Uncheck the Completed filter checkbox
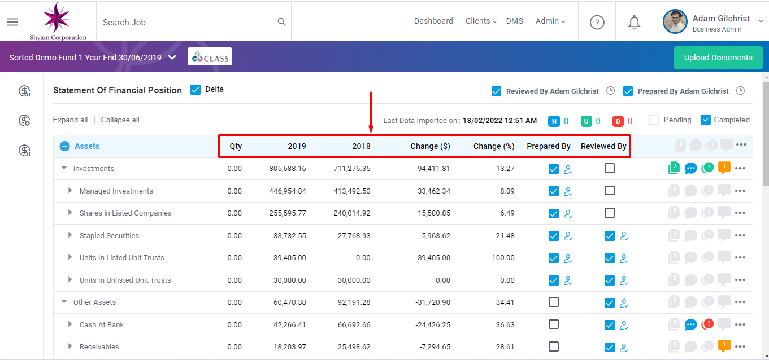 705,120
